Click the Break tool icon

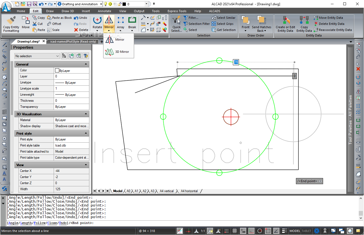click(x=132, y=20)
